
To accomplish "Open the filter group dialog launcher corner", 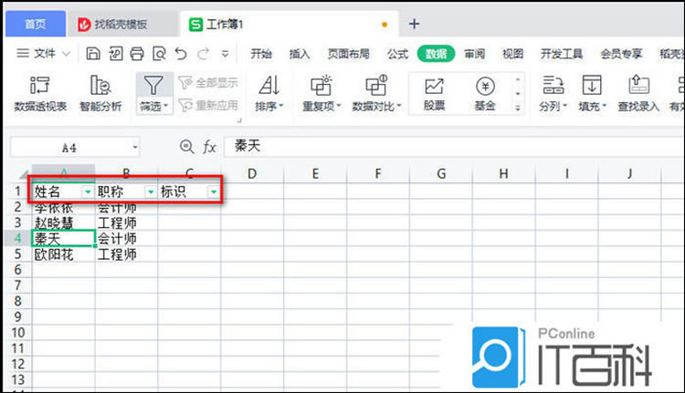I will [239, 120].
